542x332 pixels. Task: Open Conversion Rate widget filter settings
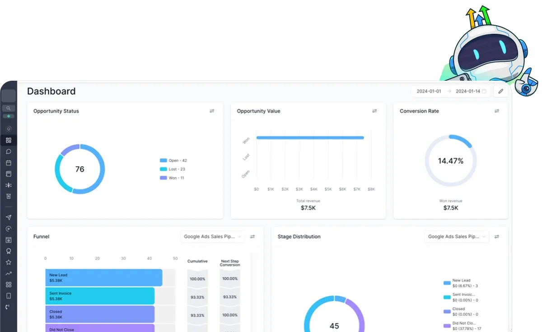(x=497, y=111)
